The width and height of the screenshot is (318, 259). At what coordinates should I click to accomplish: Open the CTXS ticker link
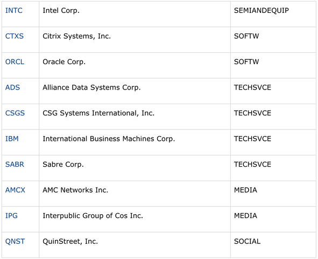[15, 36]
